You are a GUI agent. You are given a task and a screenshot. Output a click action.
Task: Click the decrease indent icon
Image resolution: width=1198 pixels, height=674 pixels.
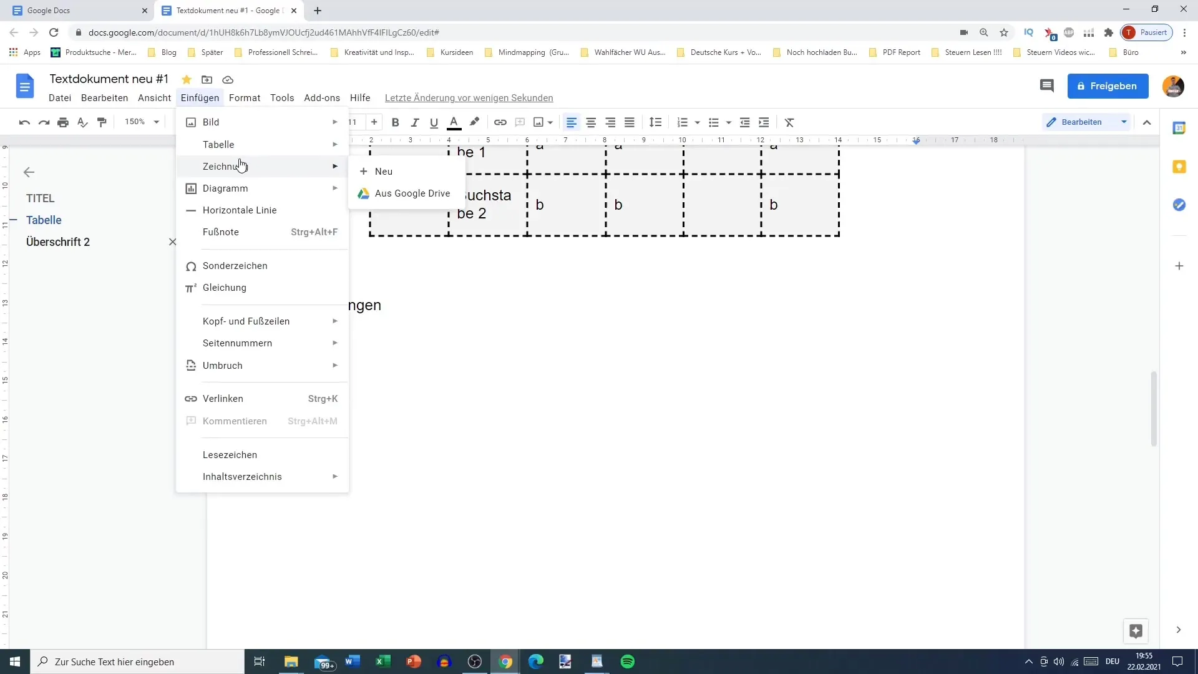(746, 122)
